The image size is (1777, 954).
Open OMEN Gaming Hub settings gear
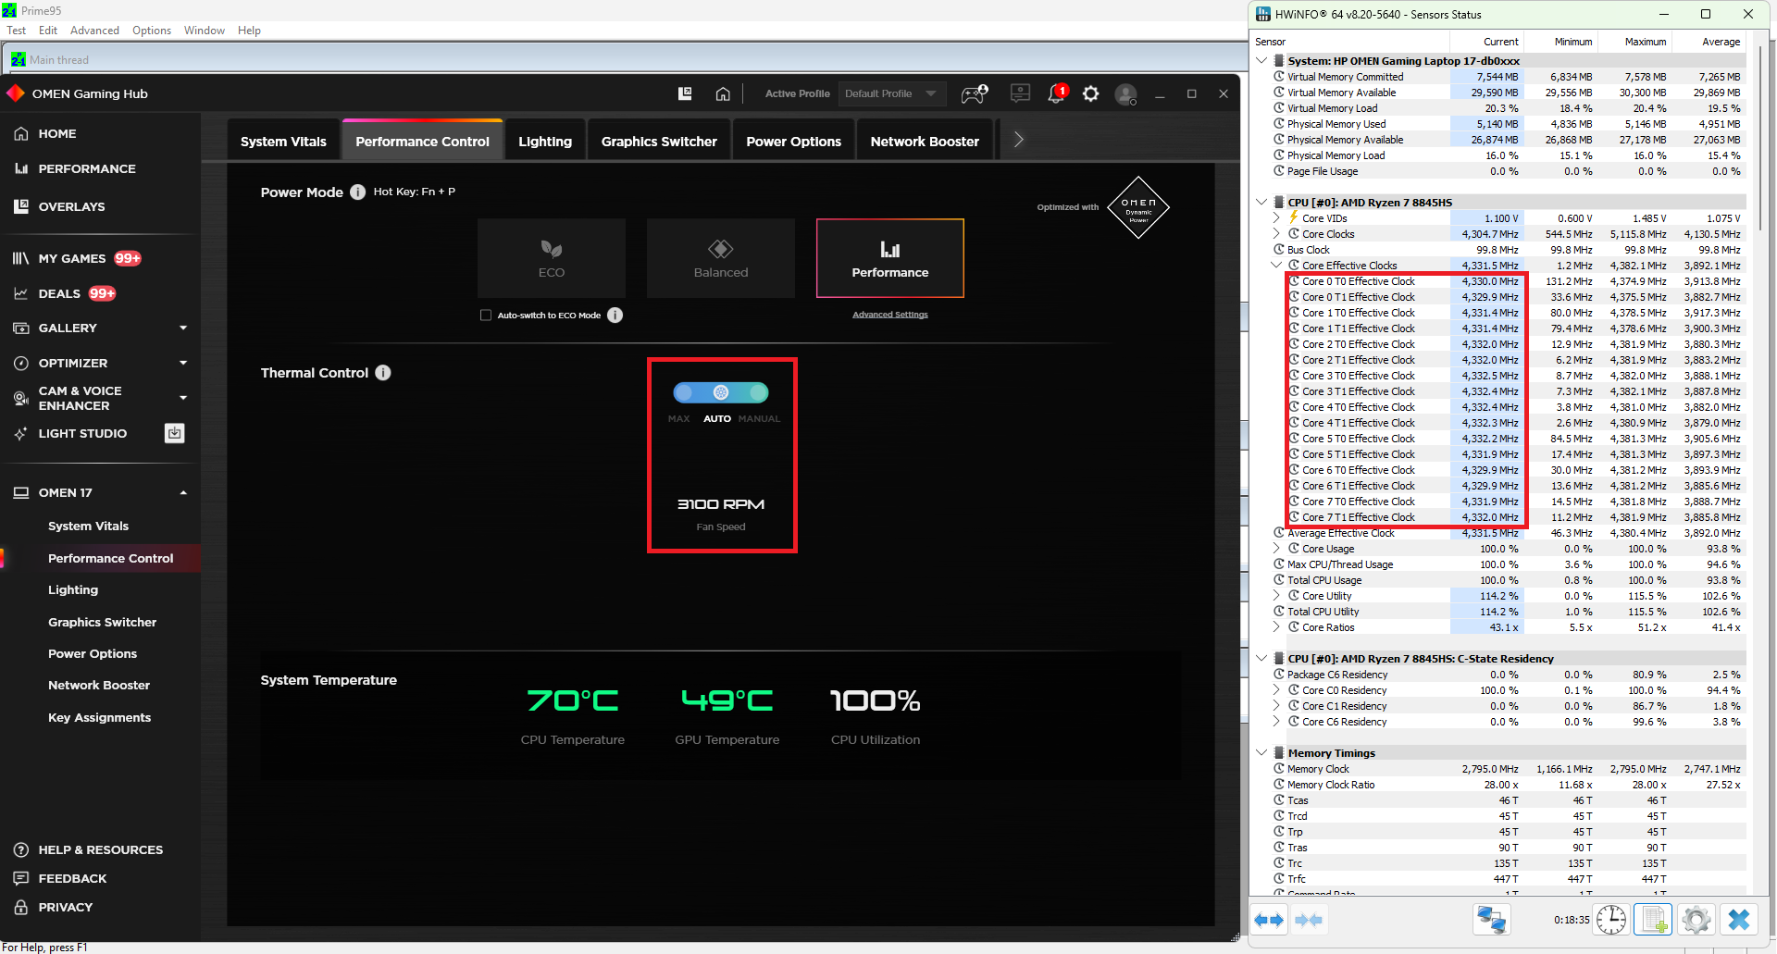[1091, 93]
